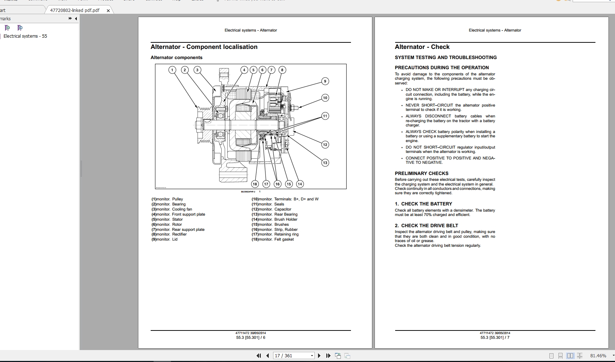Click legend entry (14) Brush Holder
615x362 pixels.
point(275,220)
